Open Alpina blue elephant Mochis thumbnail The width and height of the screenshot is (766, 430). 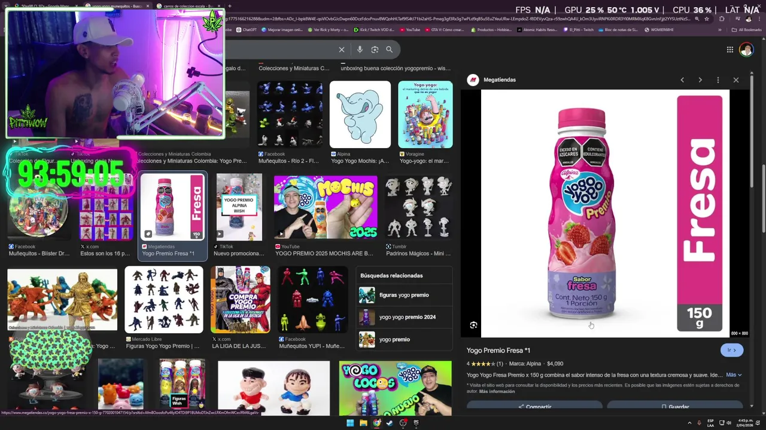(x=360, y=115)
